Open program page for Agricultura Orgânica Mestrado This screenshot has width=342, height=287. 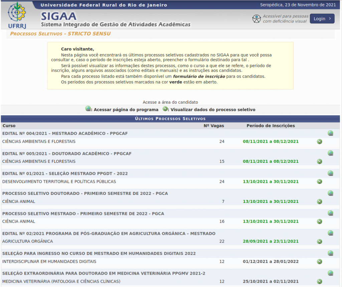coord(330,233)
